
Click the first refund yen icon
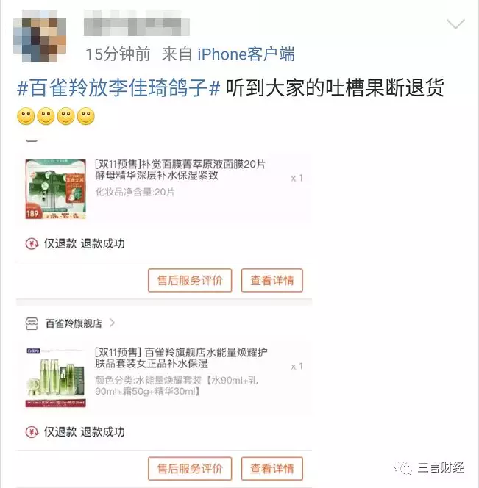click(32, 244)
